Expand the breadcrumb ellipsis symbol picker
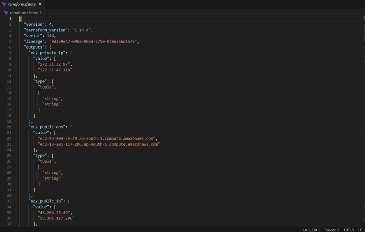Image resolution: width=365 pixels, height=232 pixels. coord(44,12)
